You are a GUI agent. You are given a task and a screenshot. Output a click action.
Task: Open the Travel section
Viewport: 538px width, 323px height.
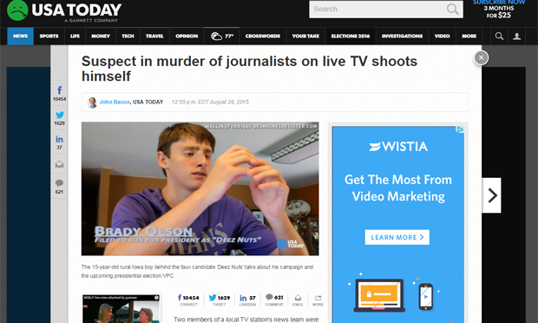(x=154, y=36)
